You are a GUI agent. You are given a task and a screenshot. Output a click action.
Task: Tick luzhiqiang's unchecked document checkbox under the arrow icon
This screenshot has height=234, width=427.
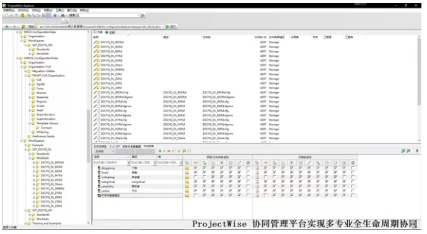click(265, 177)
